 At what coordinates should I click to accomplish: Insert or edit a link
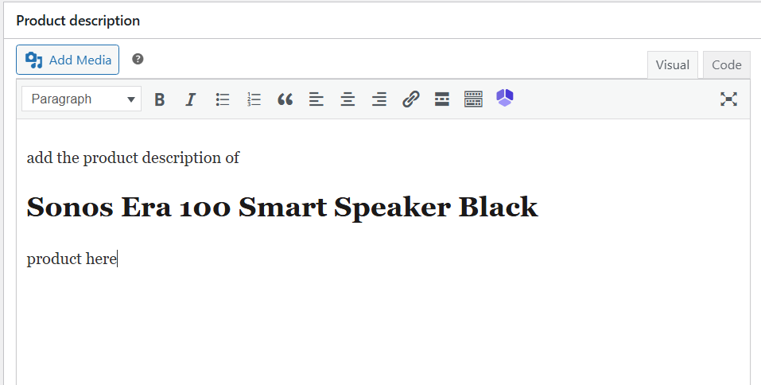click(410, 99)
